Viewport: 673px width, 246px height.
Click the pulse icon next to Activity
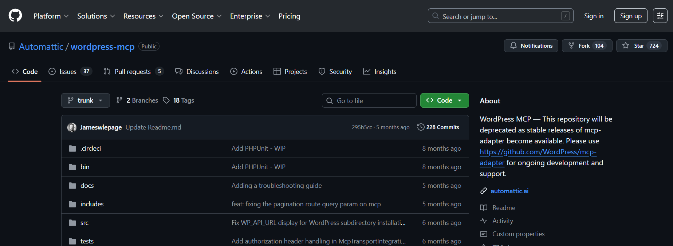[484, 221]
